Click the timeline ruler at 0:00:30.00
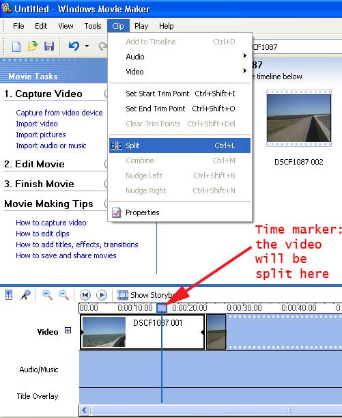The height and width of the screenshot is (418, 342). click(244, 308)
